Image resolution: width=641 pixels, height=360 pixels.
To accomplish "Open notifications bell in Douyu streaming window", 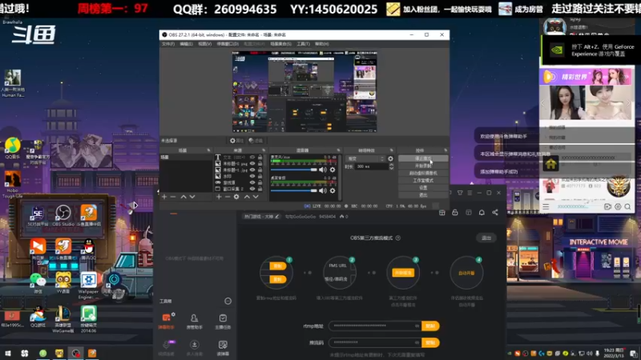I will click(482, 212).
